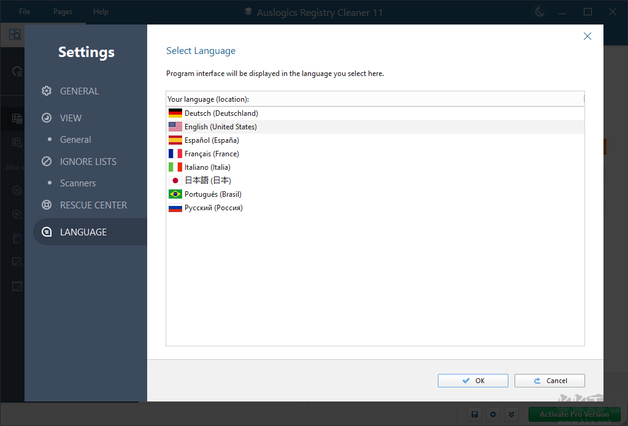The height and width of the screenshot is (426, 628).
Task: Select Italiano (Italia) language
Action: pos(375,167)
